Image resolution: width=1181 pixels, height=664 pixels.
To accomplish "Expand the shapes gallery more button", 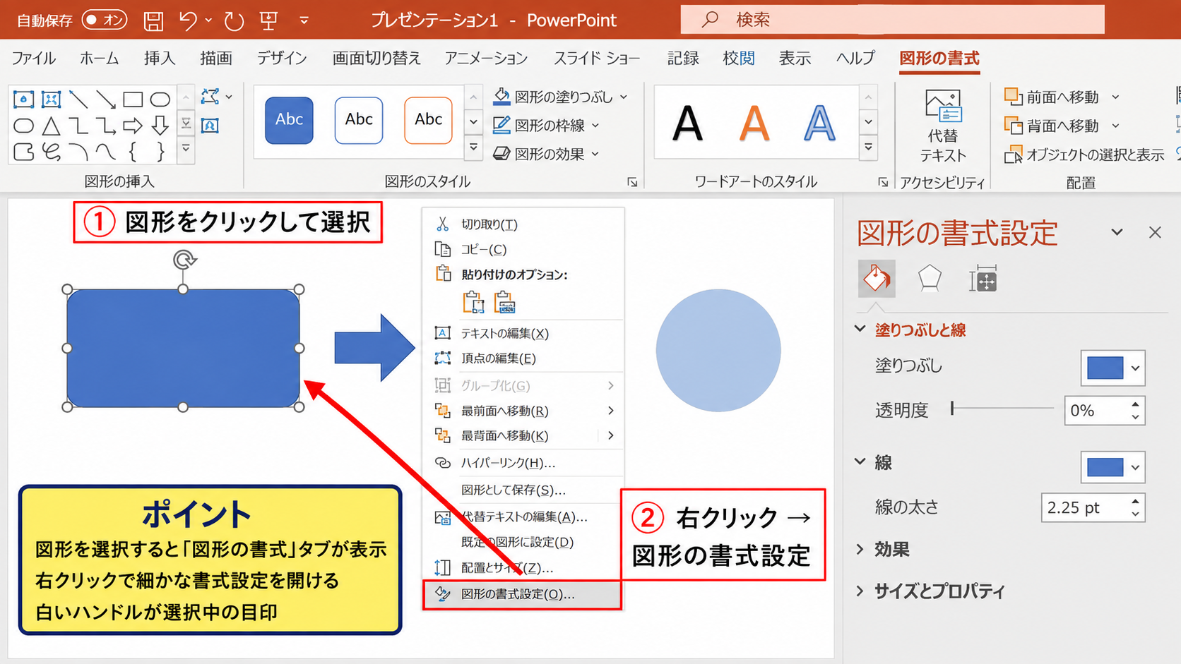I will tap(186, 149).
